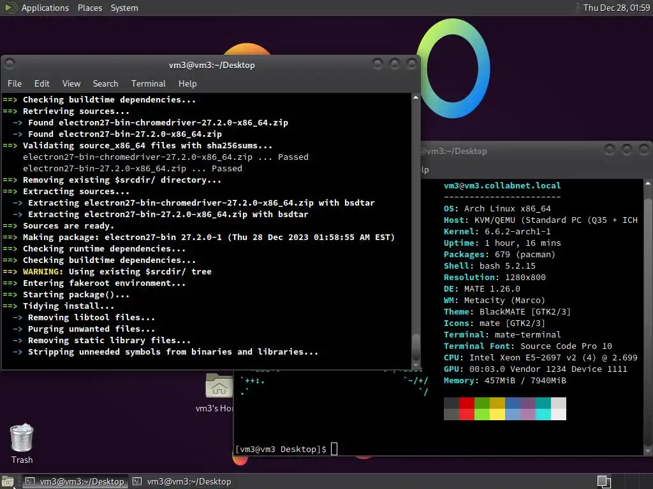Click neofetch terminal scrollbar up arrow
Screen dimensions: 653x489
point(648,183)
